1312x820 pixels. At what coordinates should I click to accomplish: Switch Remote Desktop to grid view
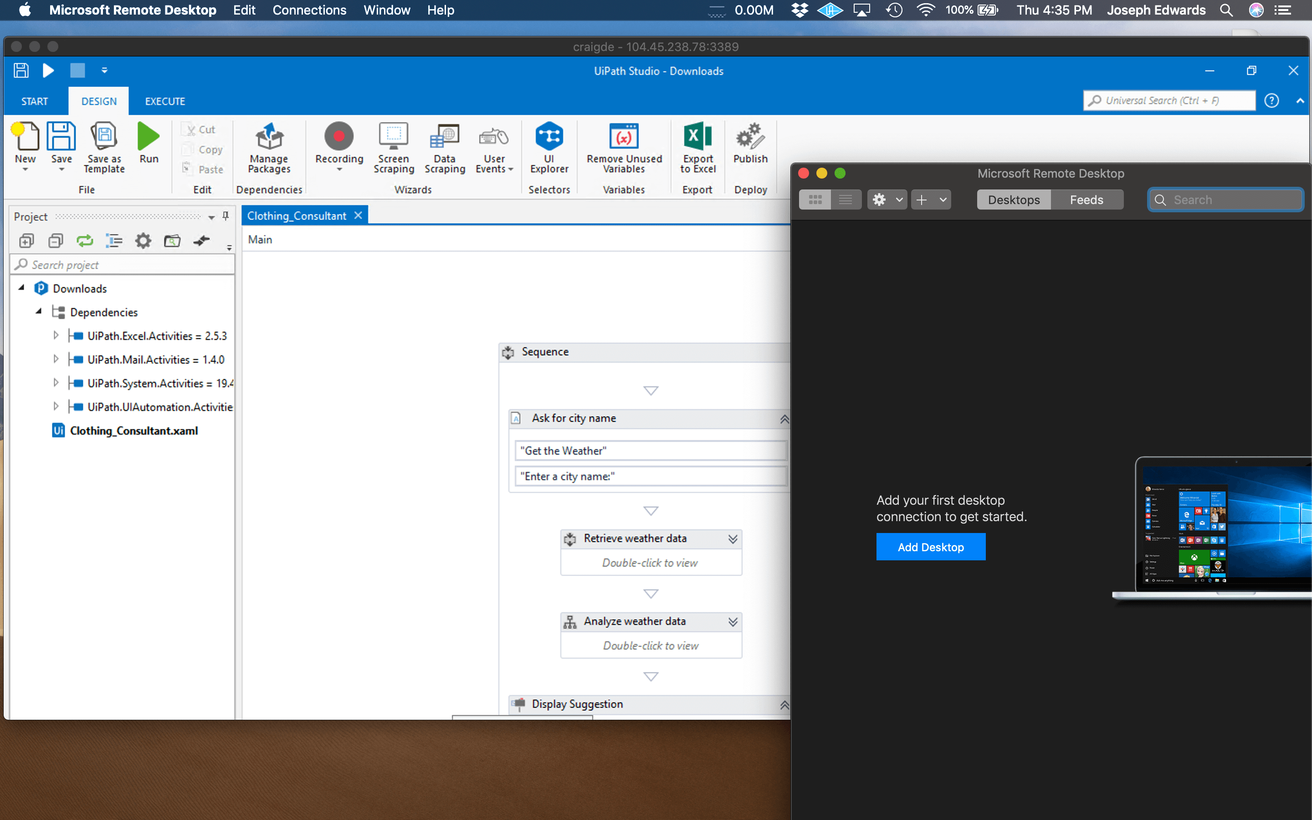[815, 200]
